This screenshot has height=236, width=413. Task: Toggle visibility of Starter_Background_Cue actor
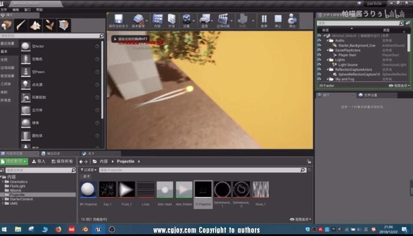click(319, 45)
